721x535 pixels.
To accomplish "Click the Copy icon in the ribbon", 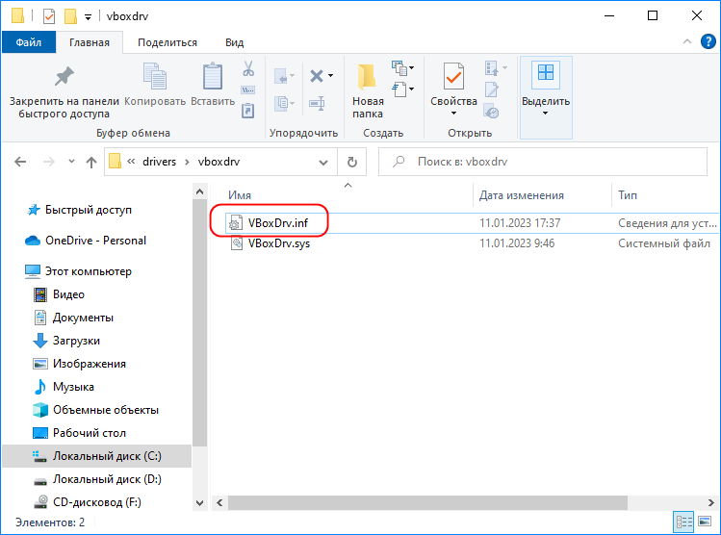I will tap(155, 76).
